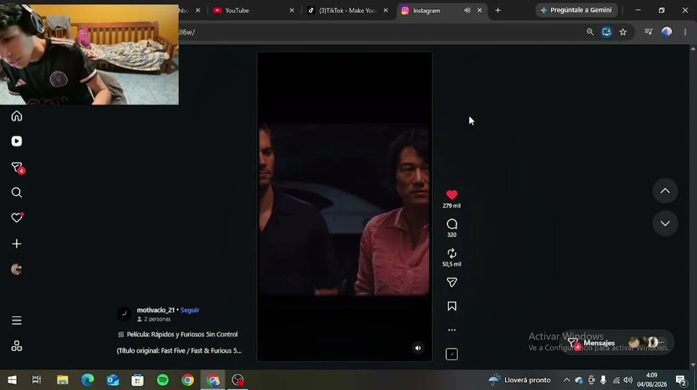Go to next reel with down chevron
The width and height of the screenshot is (697, 390).
(665, 223)
